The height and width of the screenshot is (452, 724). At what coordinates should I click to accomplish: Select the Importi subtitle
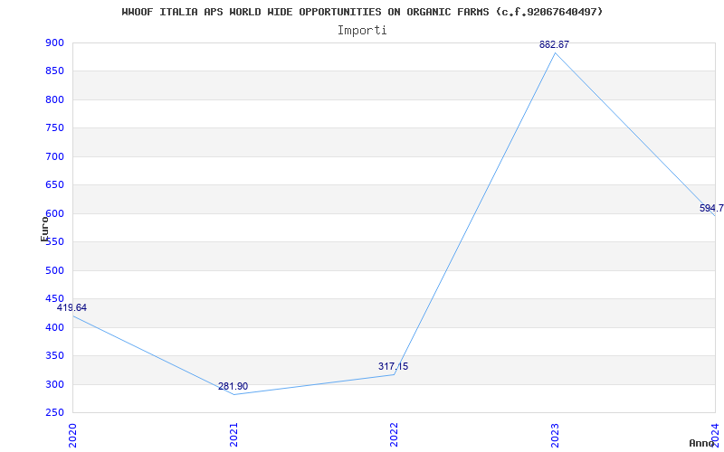click(362, 31)
